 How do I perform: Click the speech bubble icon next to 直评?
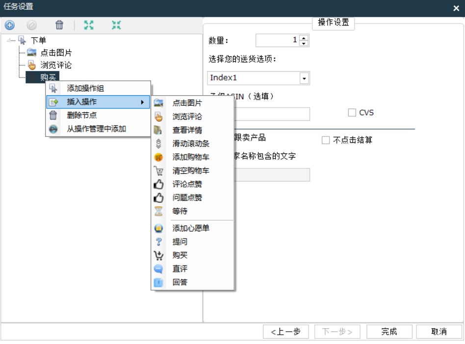pyautogui.click(x=158, y=269)
